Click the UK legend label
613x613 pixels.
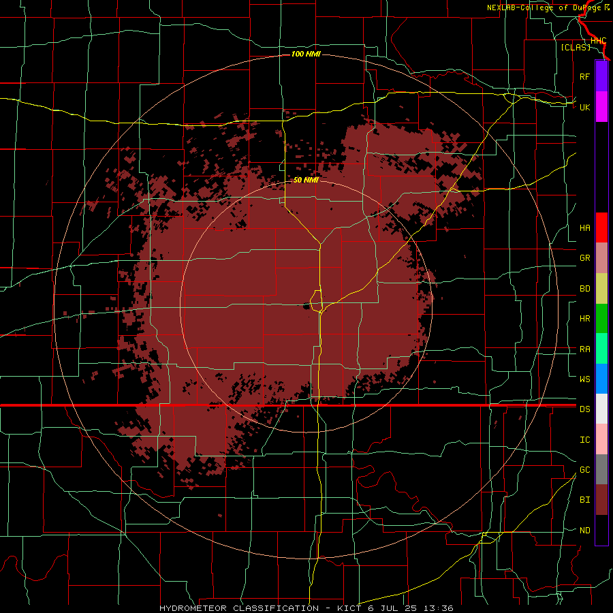584,108
